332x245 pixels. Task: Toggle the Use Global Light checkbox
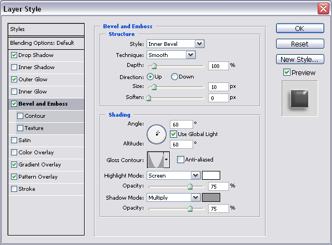(173, 134)
